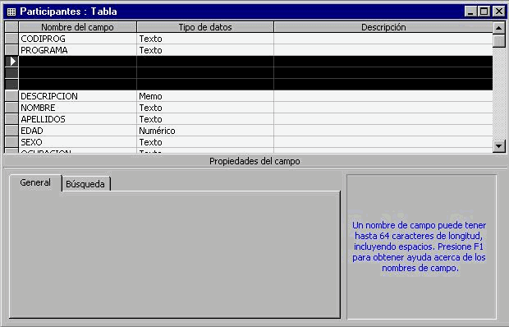The width and height of the screenshot is (509, 327).
Task: Click the Texto data type of SEXO
Action: 205,142
